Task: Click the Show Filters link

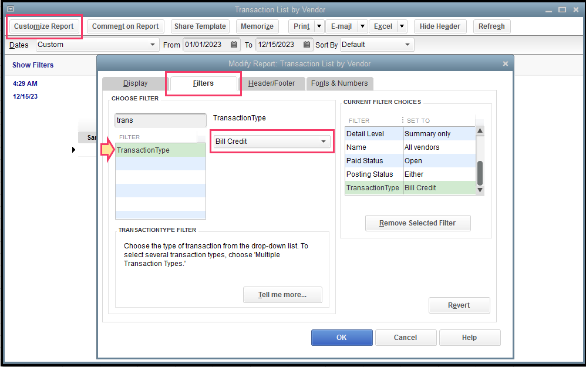Action: 33,65
